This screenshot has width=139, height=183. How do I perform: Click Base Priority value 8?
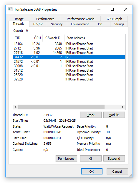coord(107,126)
